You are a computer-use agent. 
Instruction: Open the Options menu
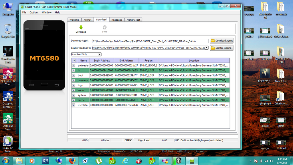point(34,12)
